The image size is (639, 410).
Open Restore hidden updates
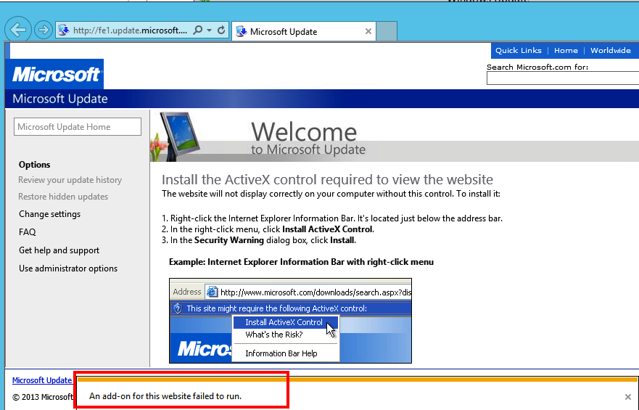63,197
